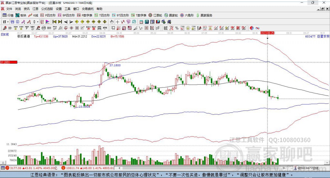Click the floppy disk save icon
330x178 pixels.
point(158,22)
